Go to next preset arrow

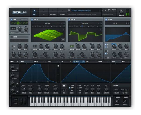tap(106, 10)
